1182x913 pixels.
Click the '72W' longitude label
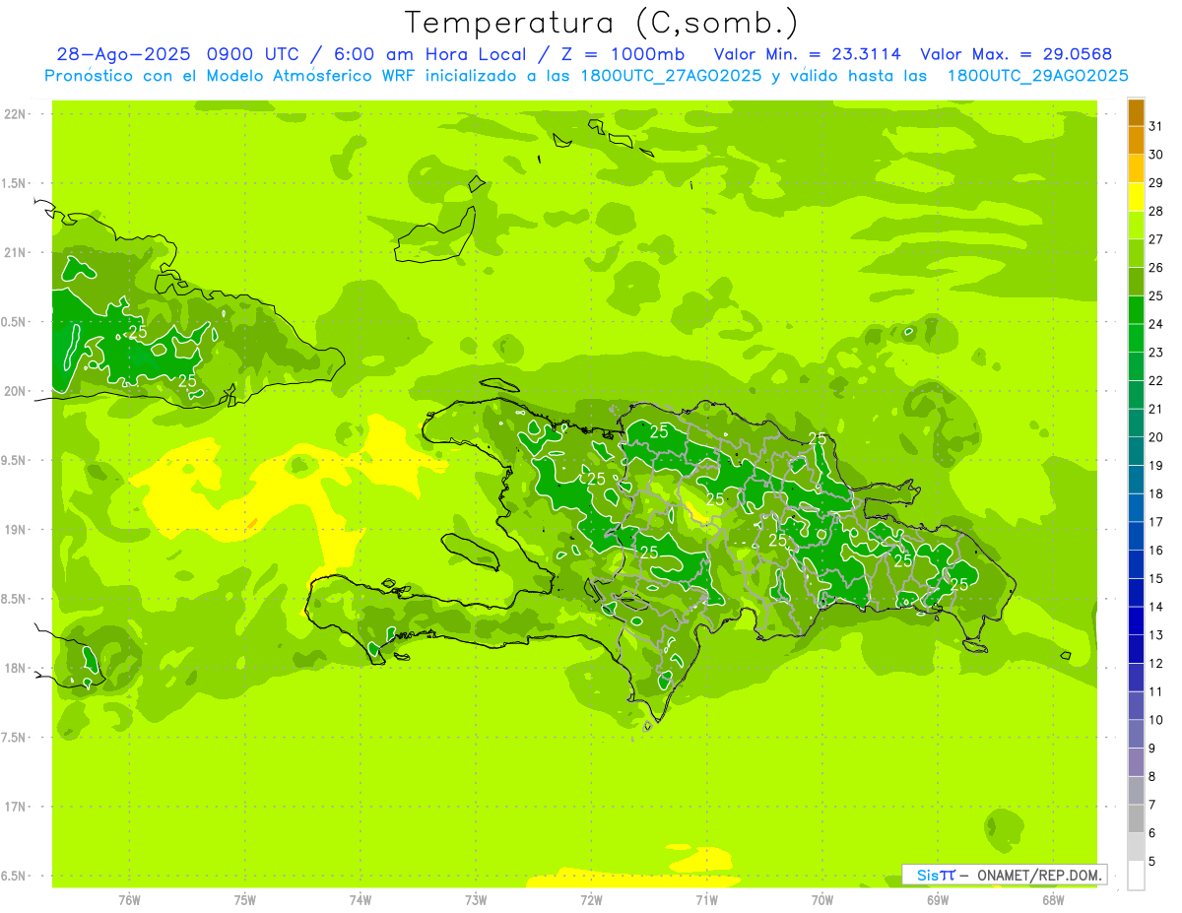(x=591, y=899)
